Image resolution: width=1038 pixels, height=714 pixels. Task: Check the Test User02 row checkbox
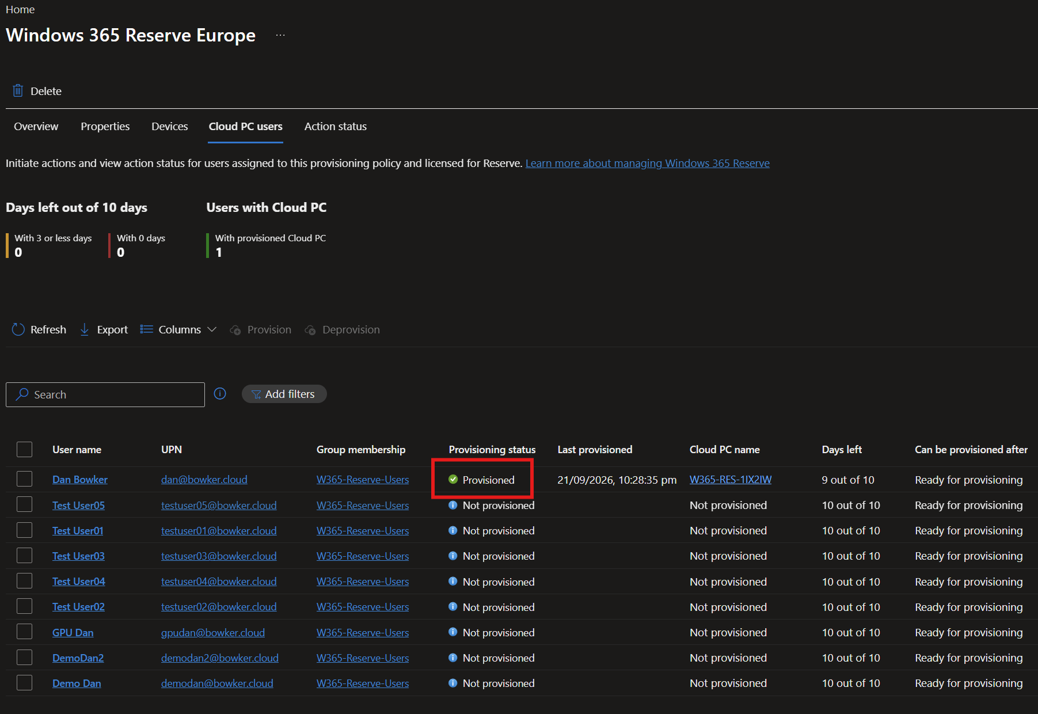tap(24, 606)
